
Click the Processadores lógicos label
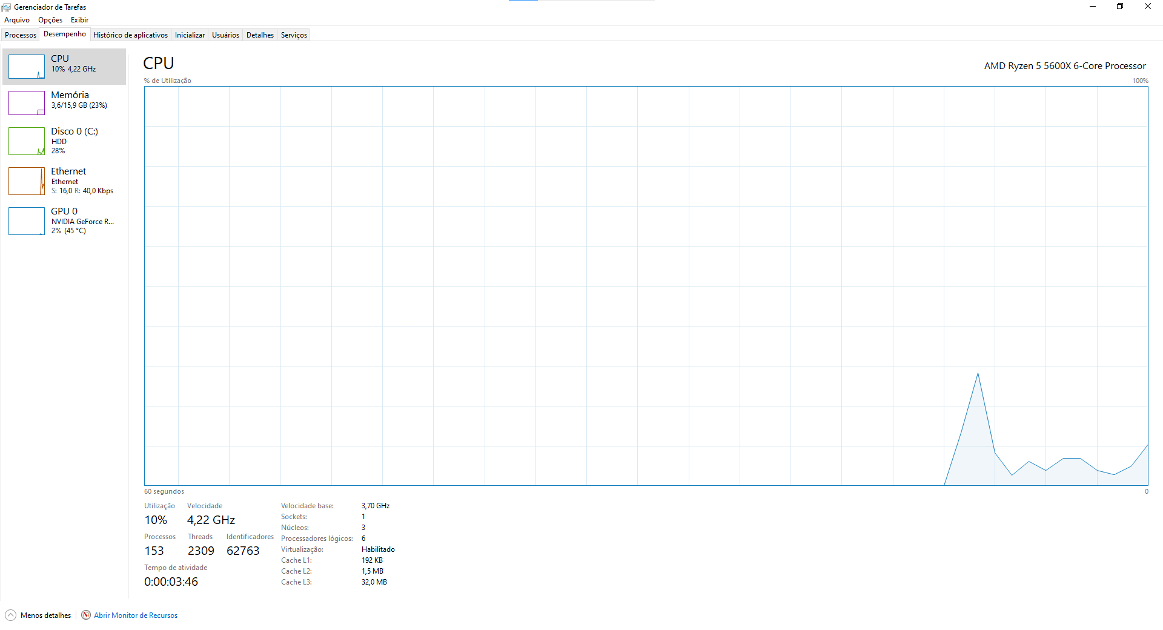point(317,539)
